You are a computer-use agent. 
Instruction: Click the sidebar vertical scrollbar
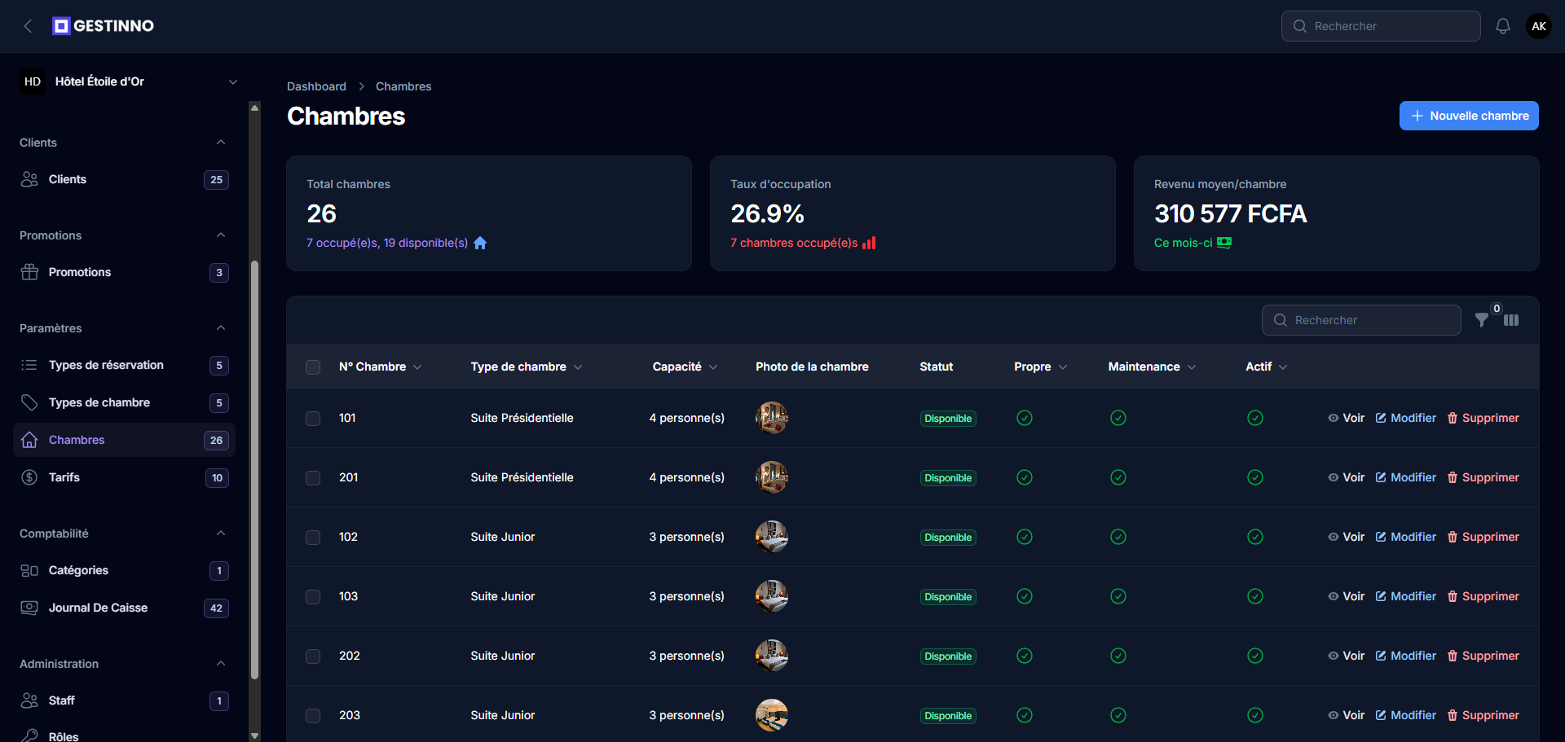pyautogui.click(x=254, y=469)
